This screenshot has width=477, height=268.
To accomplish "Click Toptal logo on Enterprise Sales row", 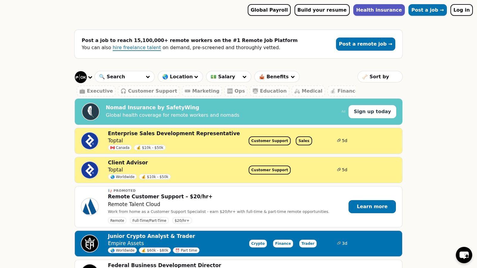I will tap(90, 141).
